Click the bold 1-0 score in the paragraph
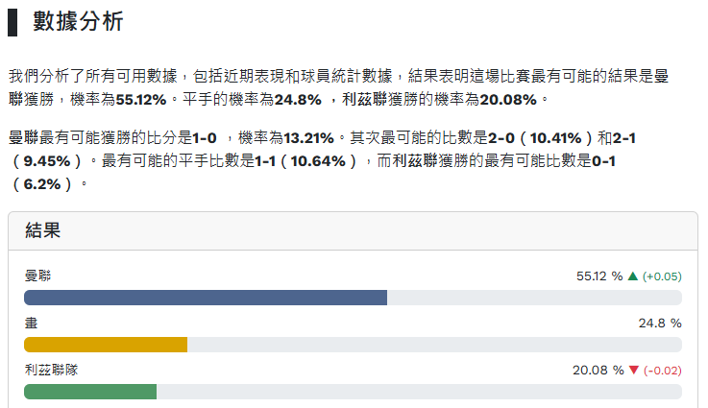Screen dimensions: 708x408 pos(205,138)
